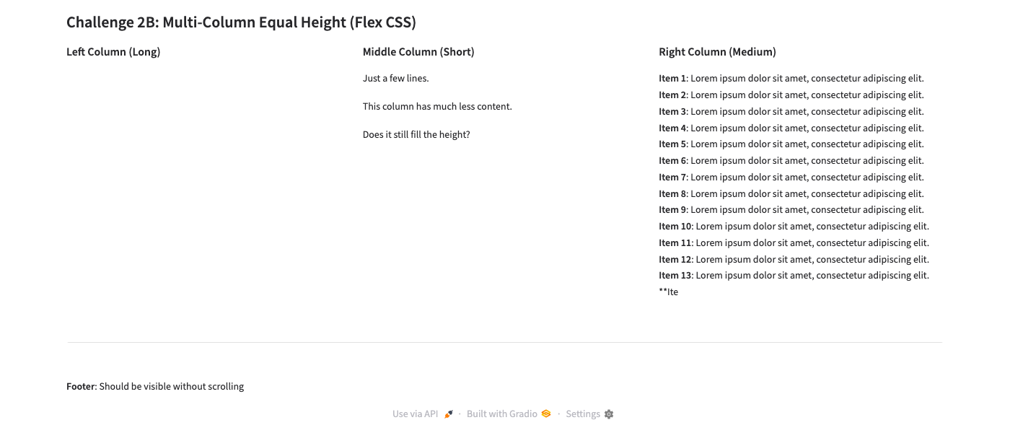The image size is (1010, 433).
Task: Open the Settings gear icon
Action: pyautogui.click(x=609, y=414)
